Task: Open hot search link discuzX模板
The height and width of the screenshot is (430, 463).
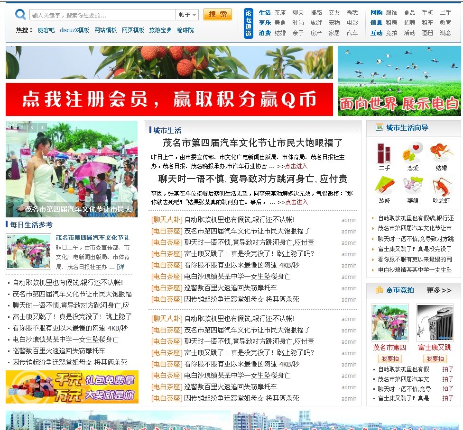Action: (74, 30)
